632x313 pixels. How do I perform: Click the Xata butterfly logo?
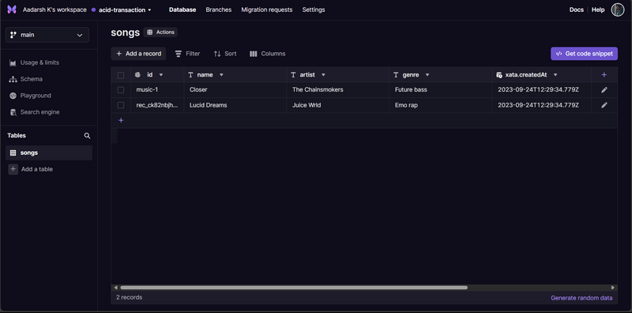click(12, 9)
